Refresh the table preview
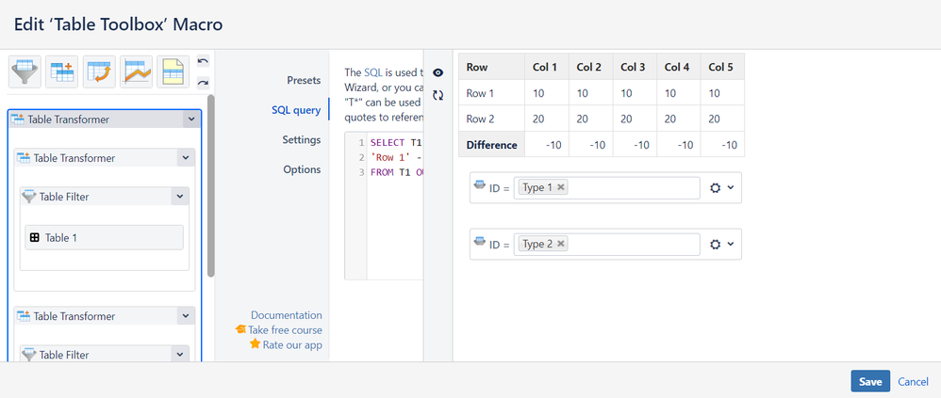 click(438, 95)
